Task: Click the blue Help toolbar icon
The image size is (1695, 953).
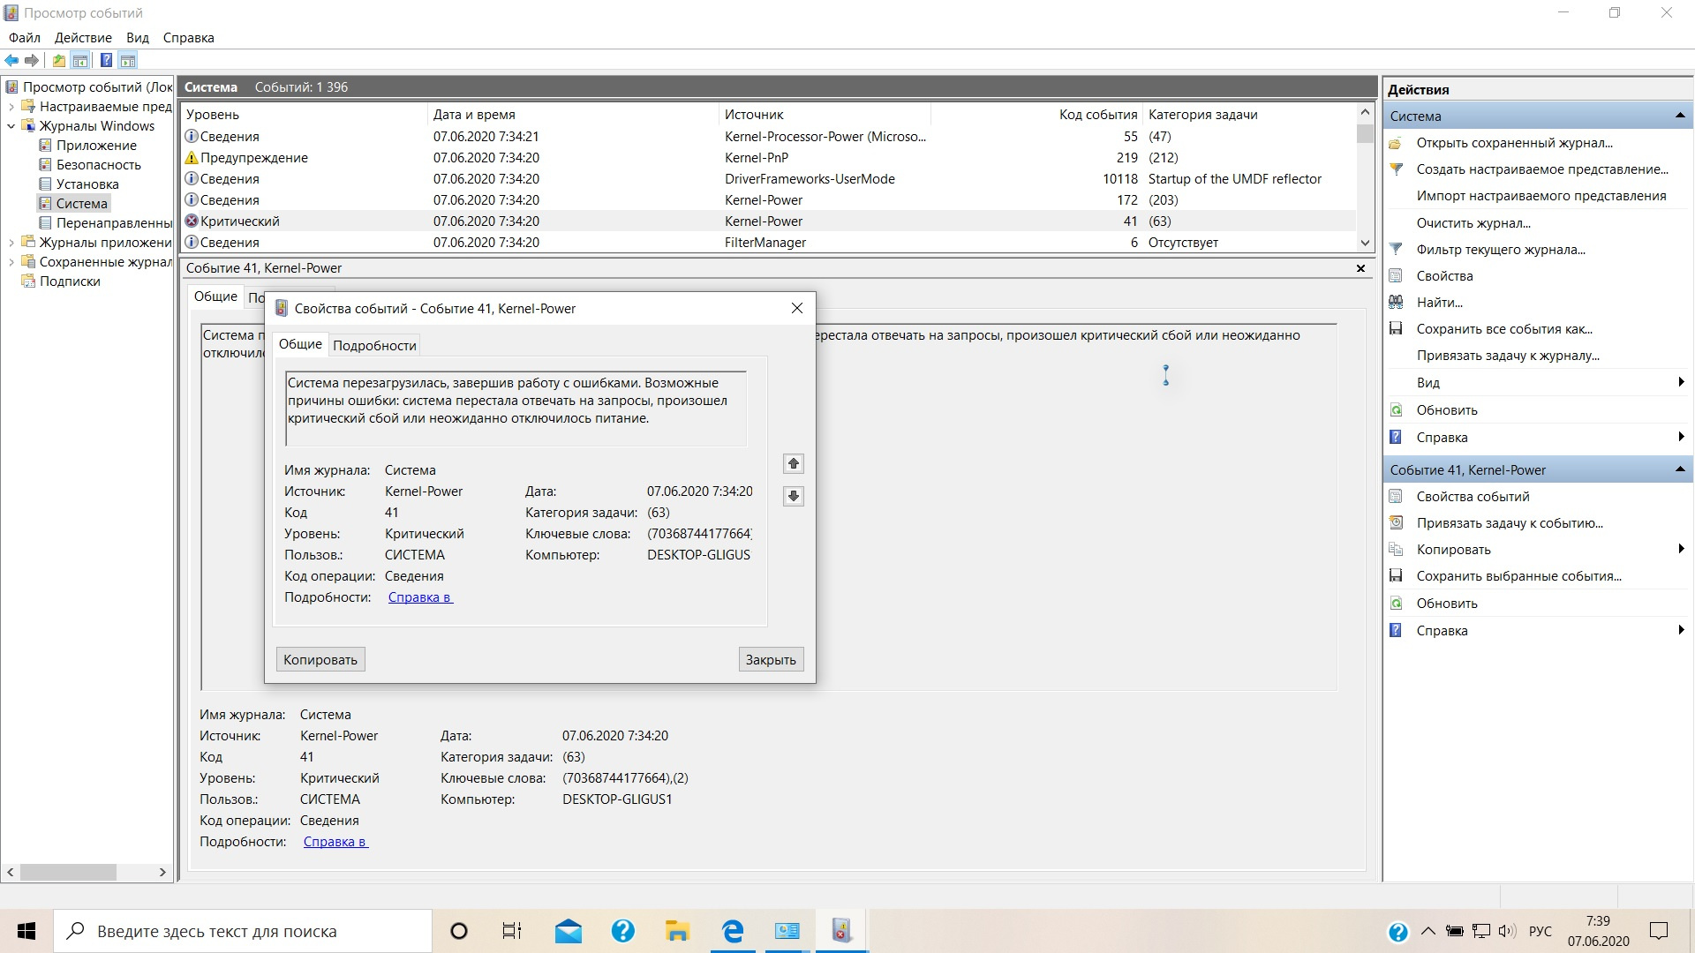Action: [x=106, y=61]
